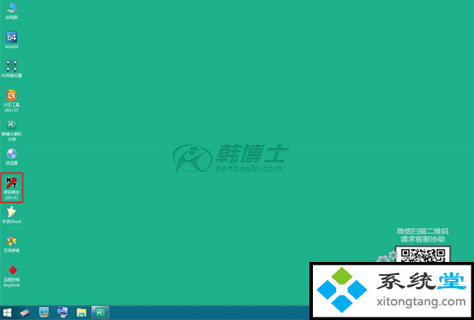Launch the globe browser desktop icon
This screenshot has height=320, width=474.
[11, 156]
